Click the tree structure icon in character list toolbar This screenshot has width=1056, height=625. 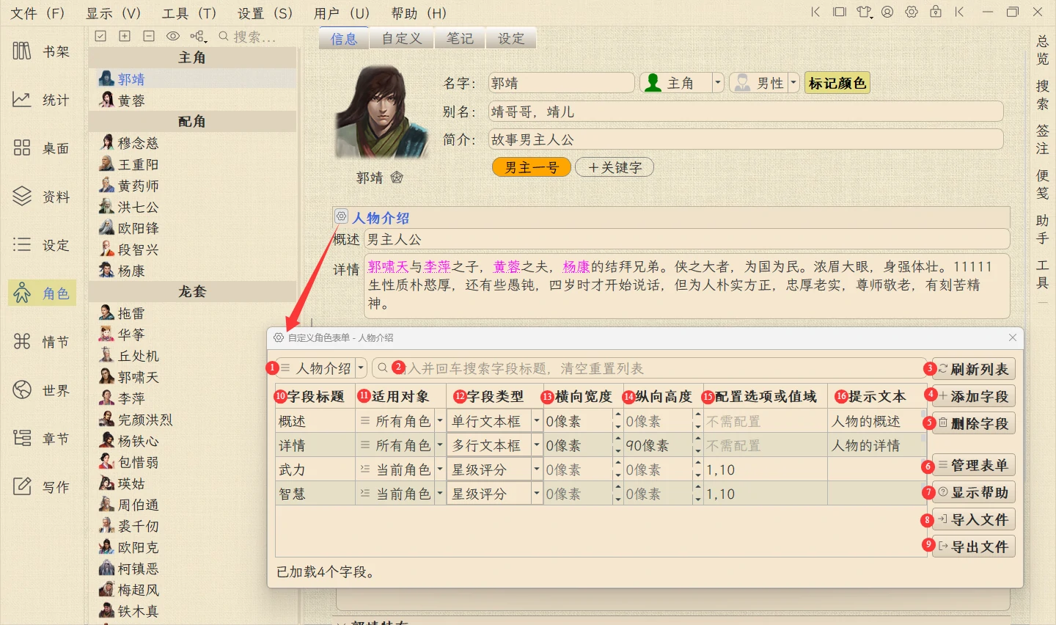[198, 36]
